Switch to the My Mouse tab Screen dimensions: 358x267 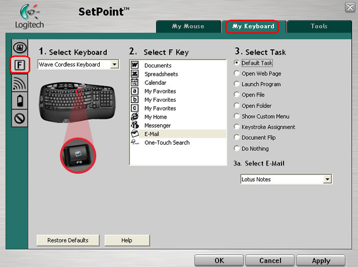click(188, 26)
